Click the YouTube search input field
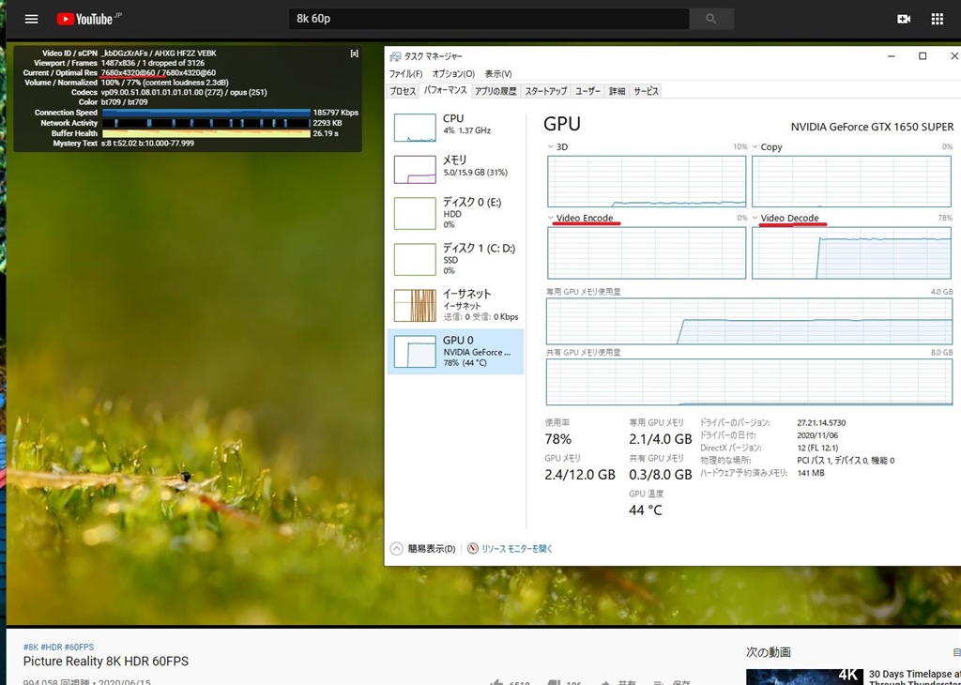Image resolution: width=961 pixels, height=685 pixels. (489, 19)
